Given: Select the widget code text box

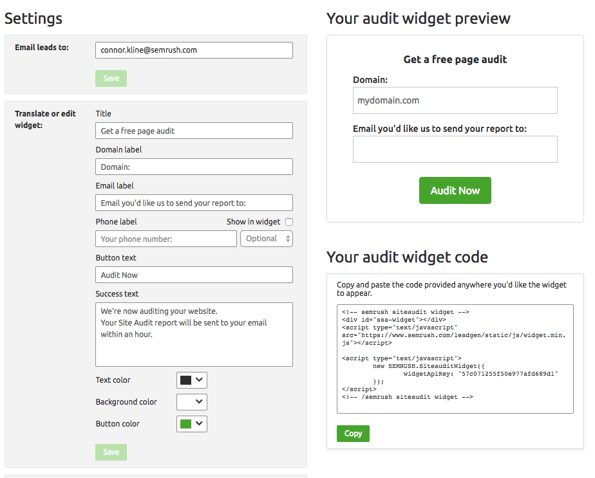Looking at the screenshot, I should coord(455,358).
